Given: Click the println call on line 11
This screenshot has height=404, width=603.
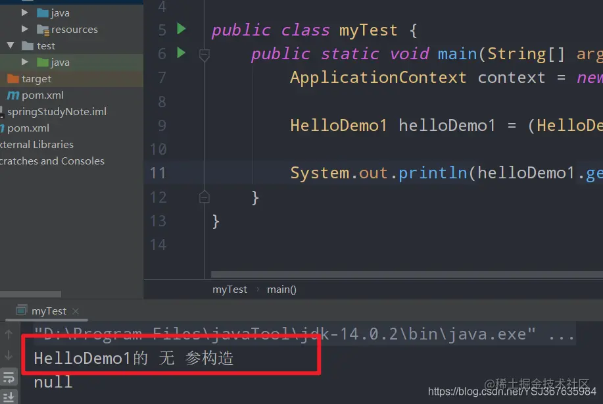Looking at the screenshot, I should (433, 173).
